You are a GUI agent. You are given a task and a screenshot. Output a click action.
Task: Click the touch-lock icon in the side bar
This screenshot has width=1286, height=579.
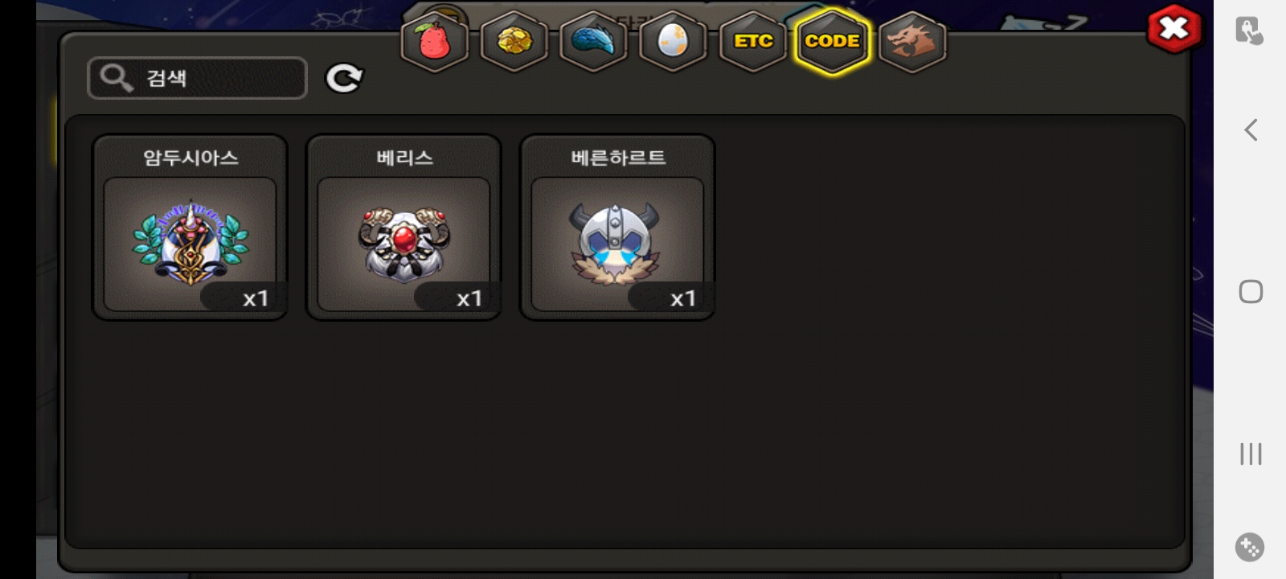tap(1249, 31)
